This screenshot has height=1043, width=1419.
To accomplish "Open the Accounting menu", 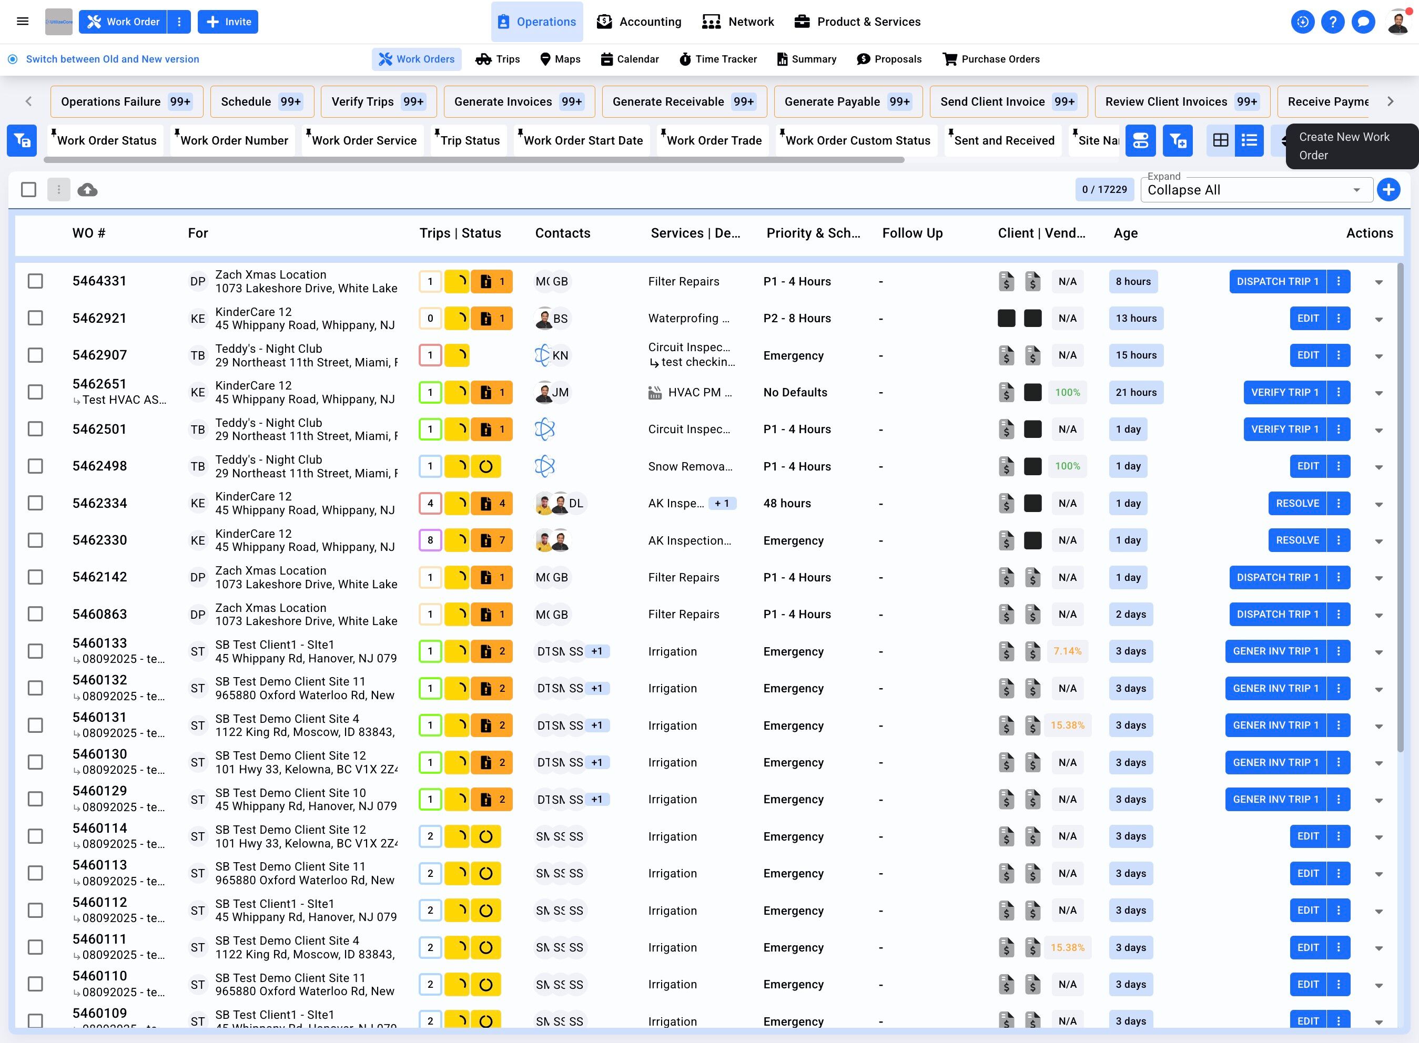I will 639,22.
